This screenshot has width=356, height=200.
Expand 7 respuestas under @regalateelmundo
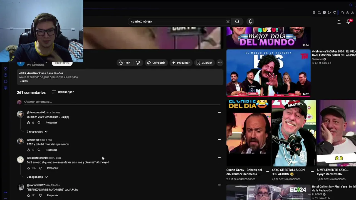point(37,177)
